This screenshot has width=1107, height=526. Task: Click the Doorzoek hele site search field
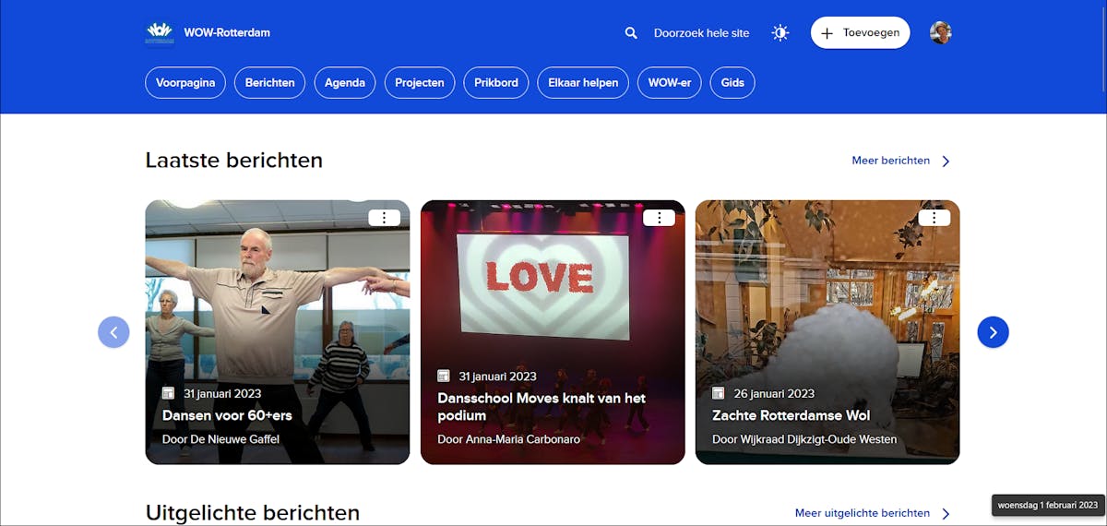[701, 33]
